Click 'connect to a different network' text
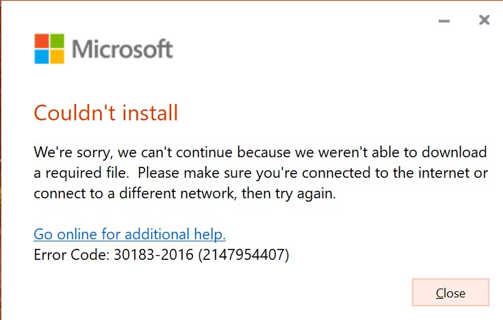 click(134, 194)
